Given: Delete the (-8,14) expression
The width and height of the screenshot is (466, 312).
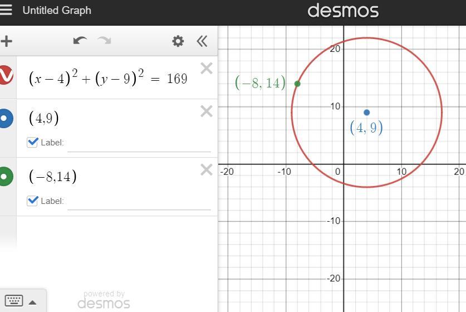Looking at the screenshot, I should point(206,170).
